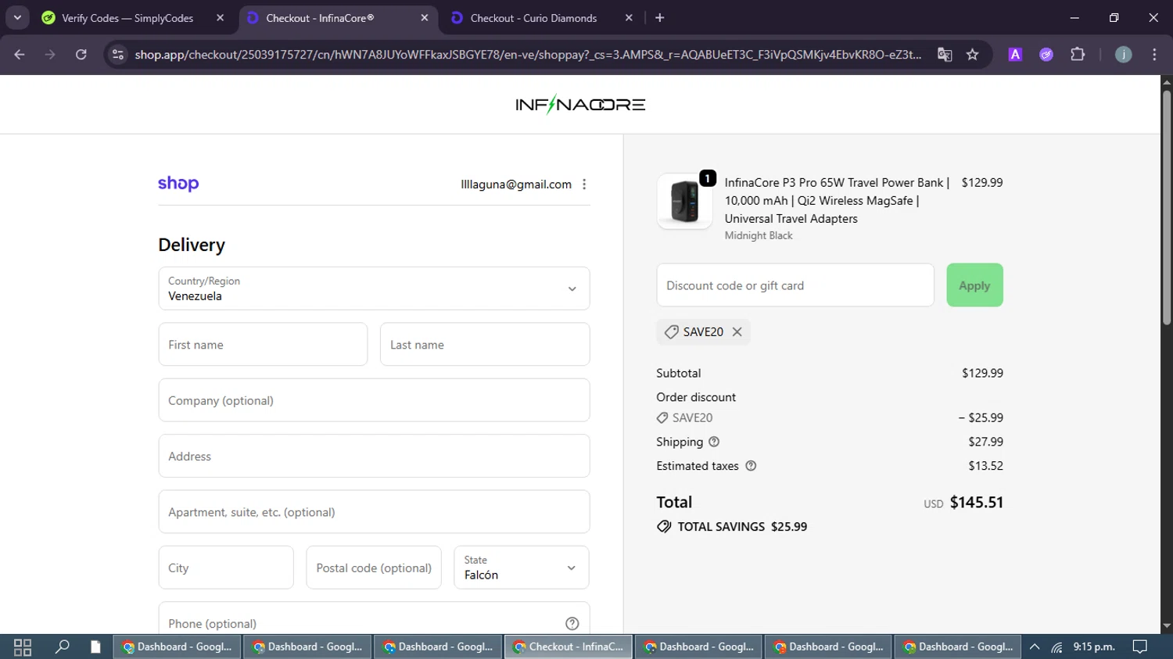Switch to the Checkout - Curio Diamonds tab

(x=533, y=18)
